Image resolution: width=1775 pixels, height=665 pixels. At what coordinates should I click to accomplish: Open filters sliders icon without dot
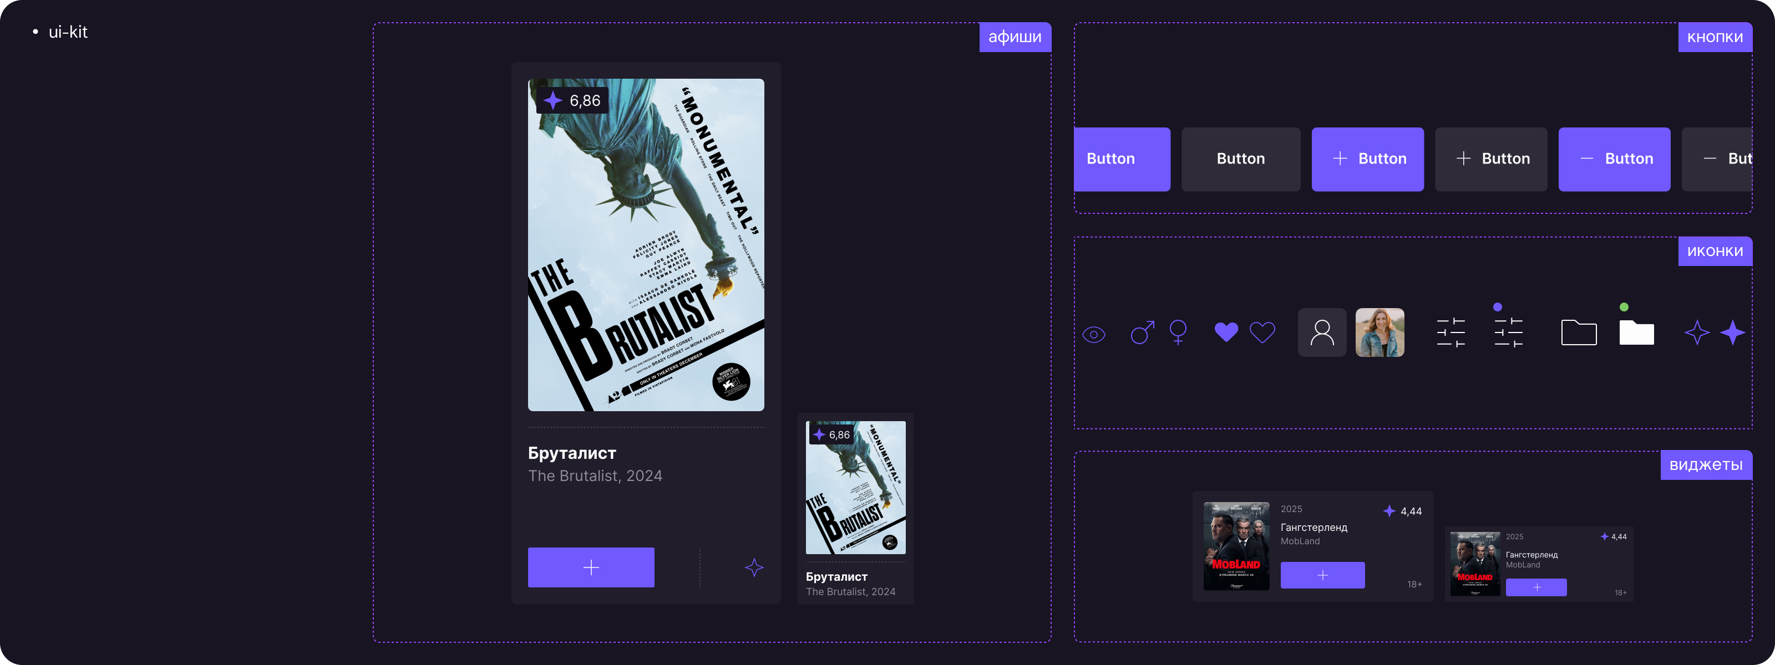1451,332
